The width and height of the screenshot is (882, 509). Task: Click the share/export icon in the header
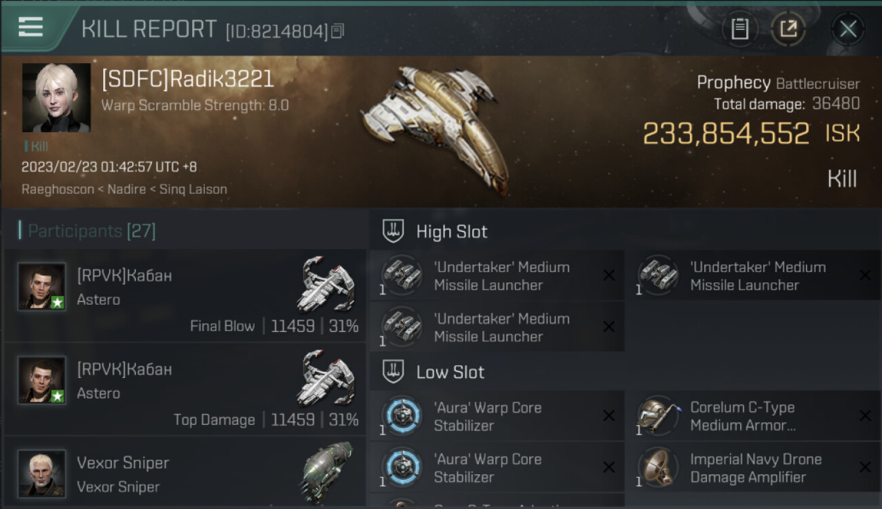tap(788, 29)
